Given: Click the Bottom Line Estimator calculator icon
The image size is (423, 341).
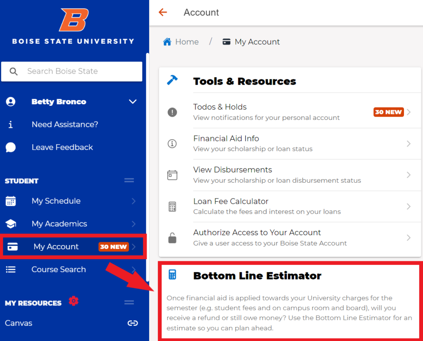Looking at the screenshot, I should click(x=172, y=274).
